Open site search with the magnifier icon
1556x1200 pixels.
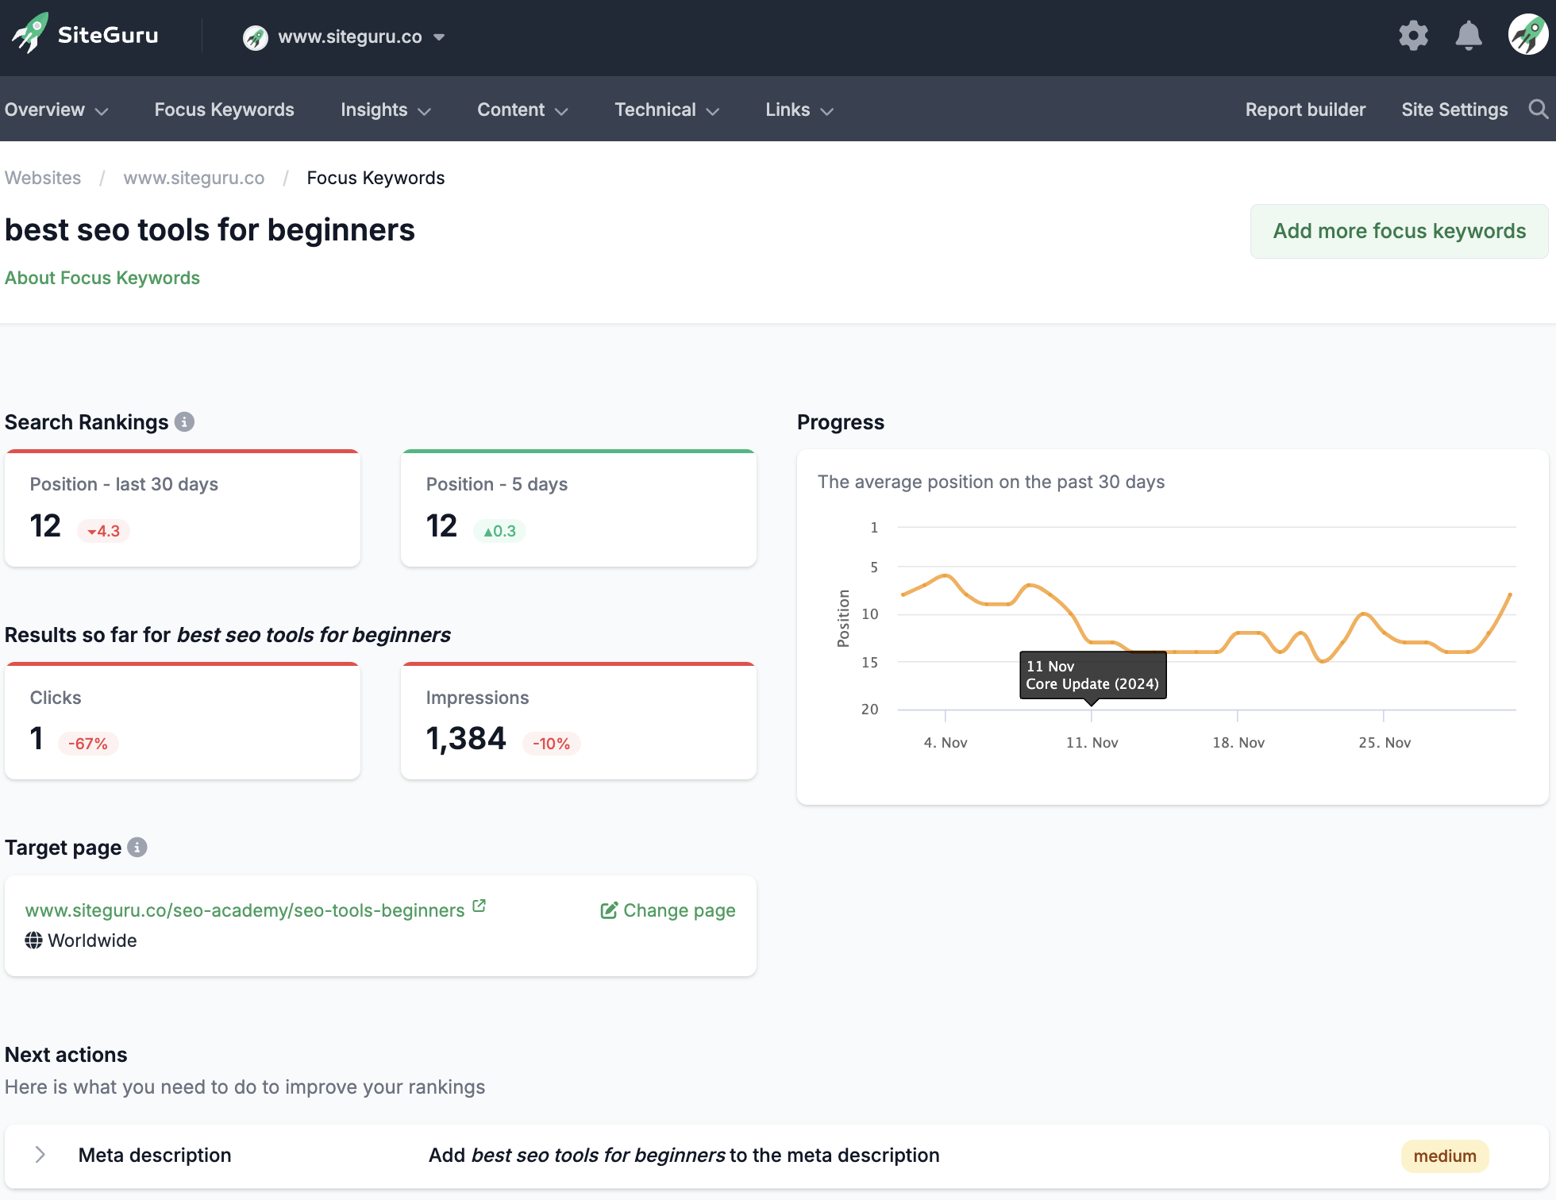(x=1539, y=110)
